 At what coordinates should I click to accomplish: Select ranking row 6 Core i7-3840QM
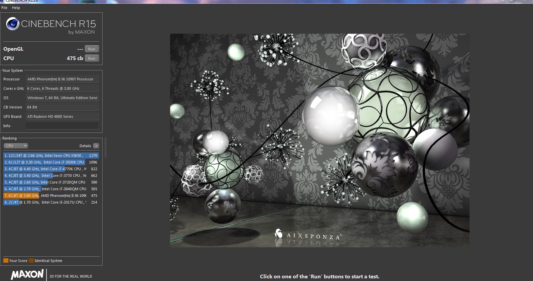pos(51,189)
